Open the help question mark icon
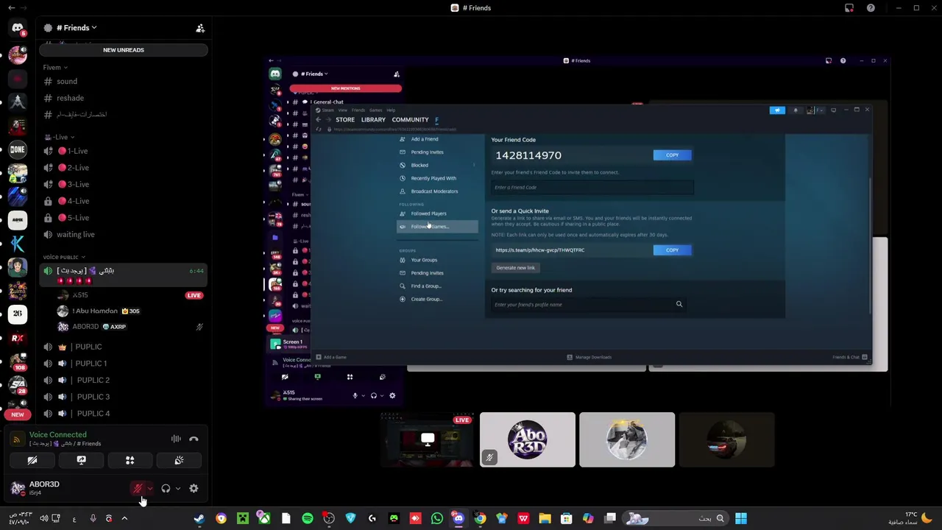This screenshot has height=530, width=942. point(871,8)
